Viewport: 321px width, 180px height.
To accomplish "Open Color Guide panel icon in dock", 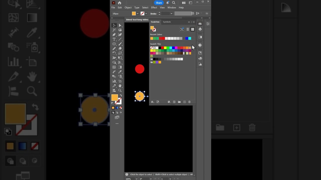I will (x=200, y=64).
